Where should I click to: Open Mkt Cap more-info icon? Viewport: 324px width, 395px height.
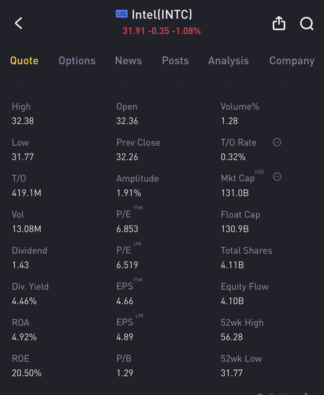[x=277, y=177]
